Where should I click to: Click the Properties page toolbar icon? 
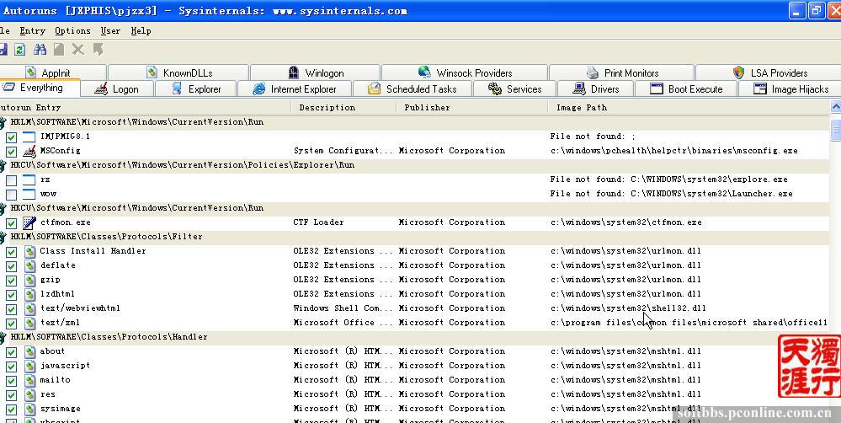point(59,51)
